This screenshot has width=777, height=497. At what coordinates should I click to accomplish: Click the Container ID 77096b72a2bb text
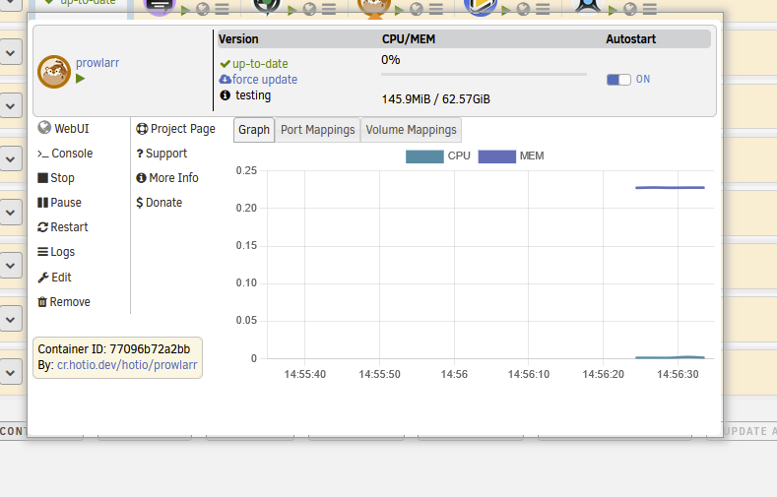[114, 349]
